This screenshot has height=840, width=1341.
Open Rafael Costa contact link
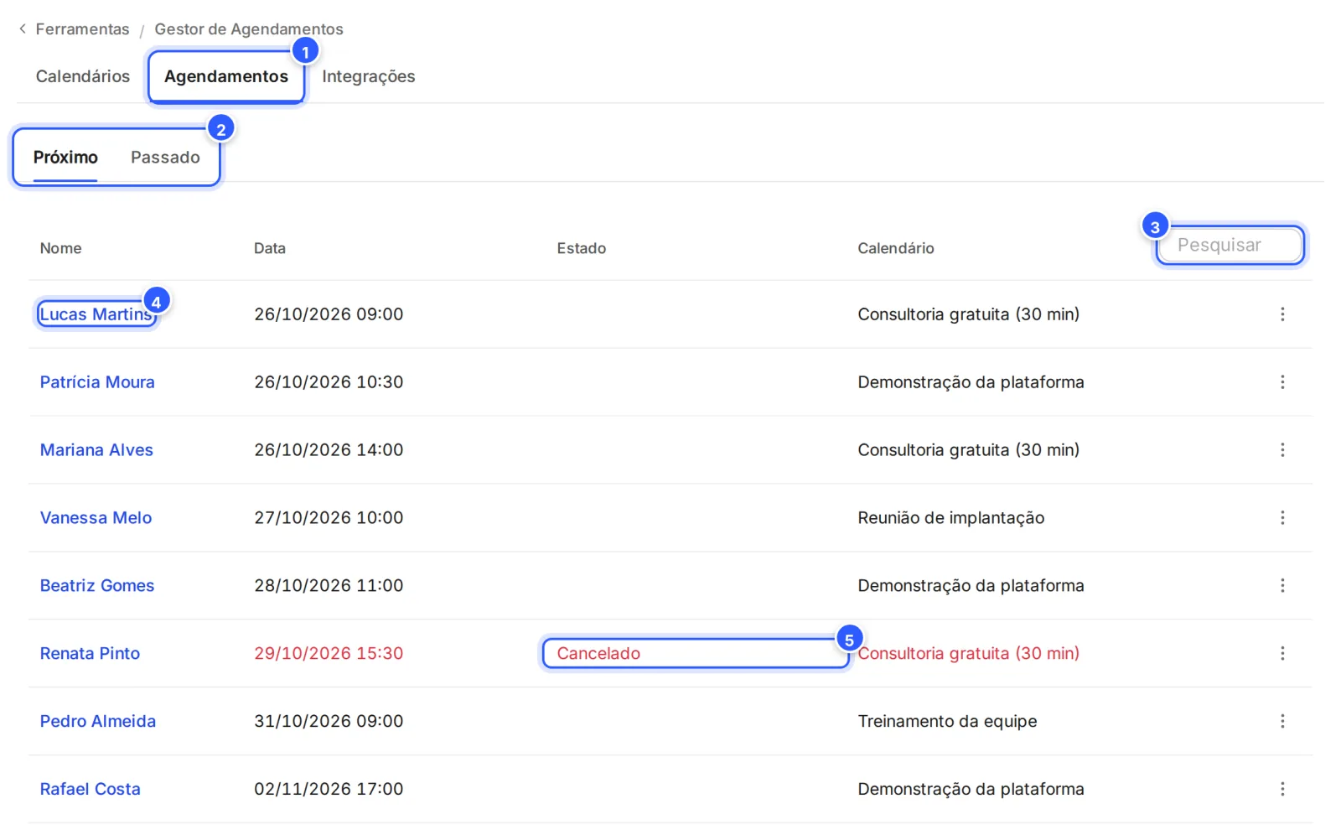click(90, 790)
